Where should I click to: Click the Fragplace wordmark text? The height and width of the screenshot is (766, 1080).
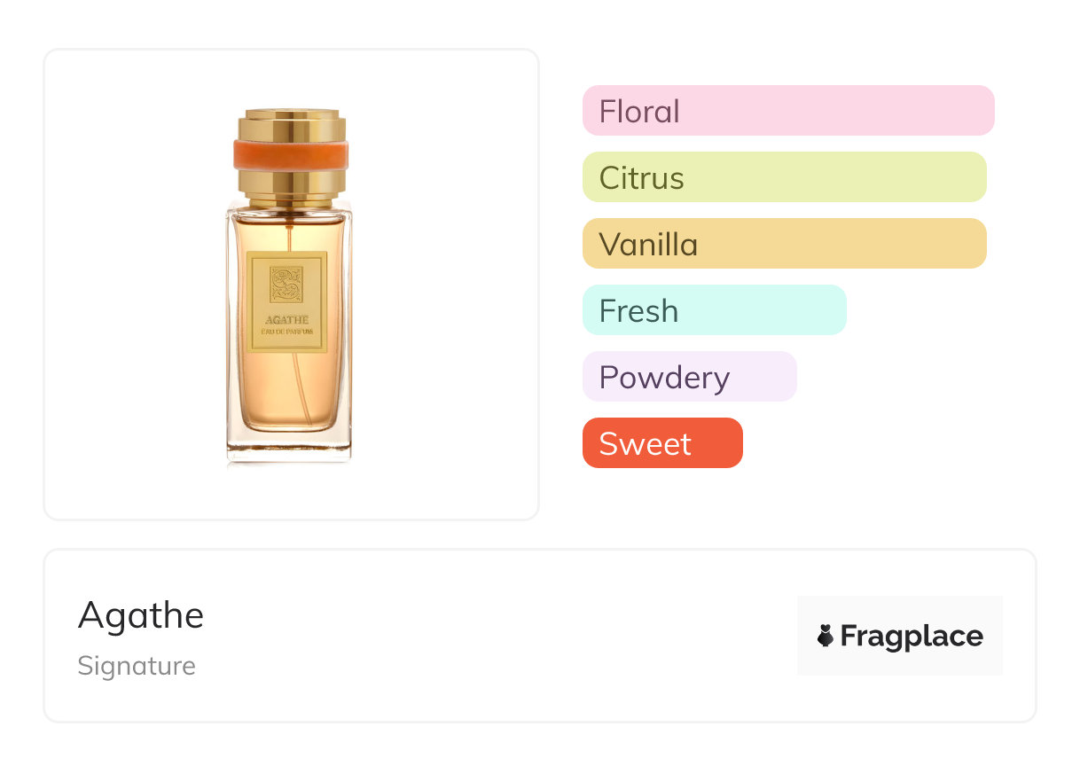(x=912, y=636)
